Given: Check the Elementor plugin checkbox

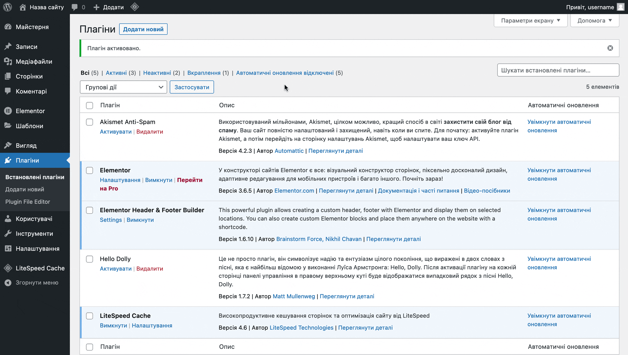Looking at the screenshot, I should (x=90, y=170).
